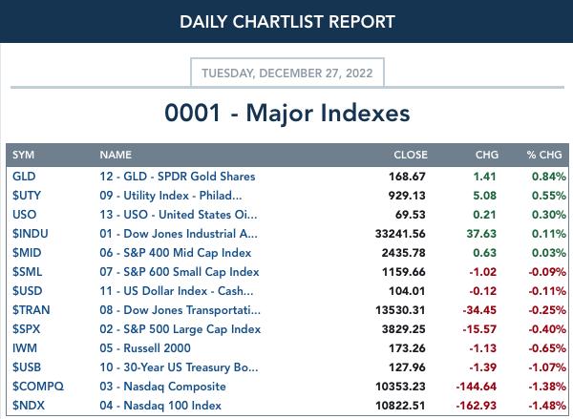Viewport: 573px width, 419px height.
Task: Sort table by NAME column header
Action: tap(116, 155)
